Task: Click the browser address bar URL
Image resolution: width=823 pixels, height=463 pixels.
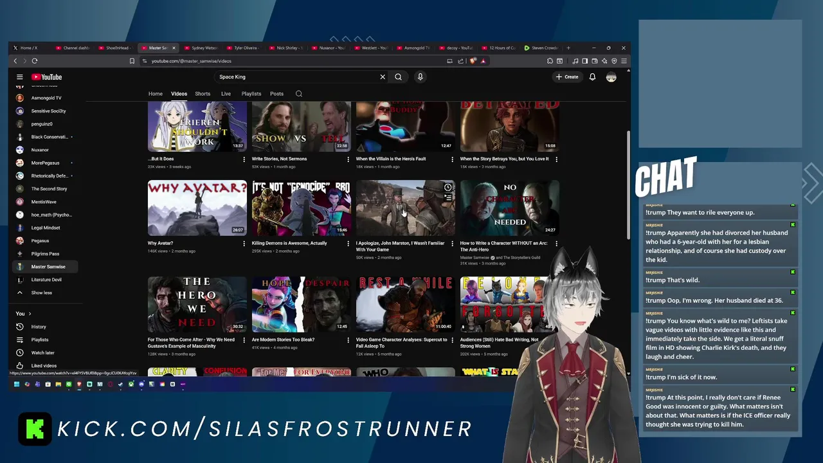Action: point(192,61)
